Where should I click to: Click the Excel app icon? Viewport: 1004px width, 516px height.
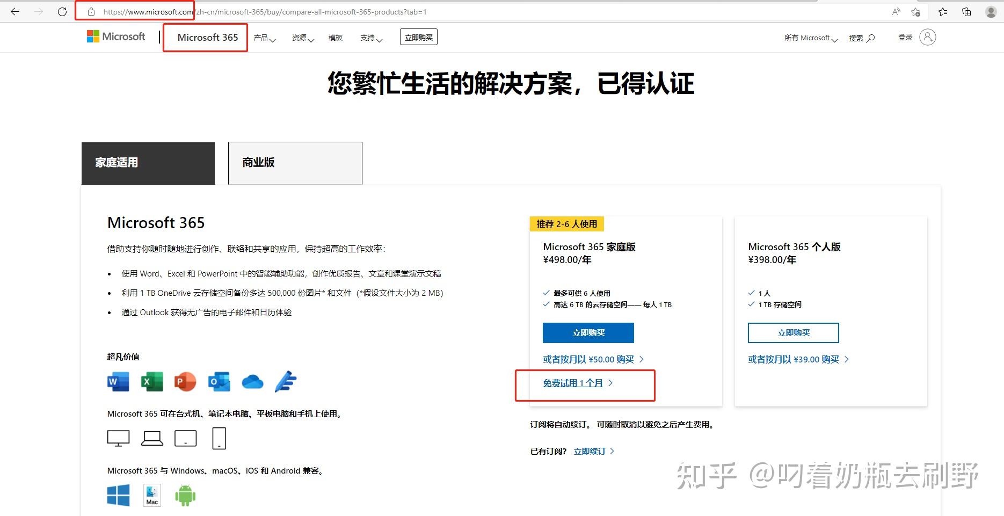pos(152,382)
